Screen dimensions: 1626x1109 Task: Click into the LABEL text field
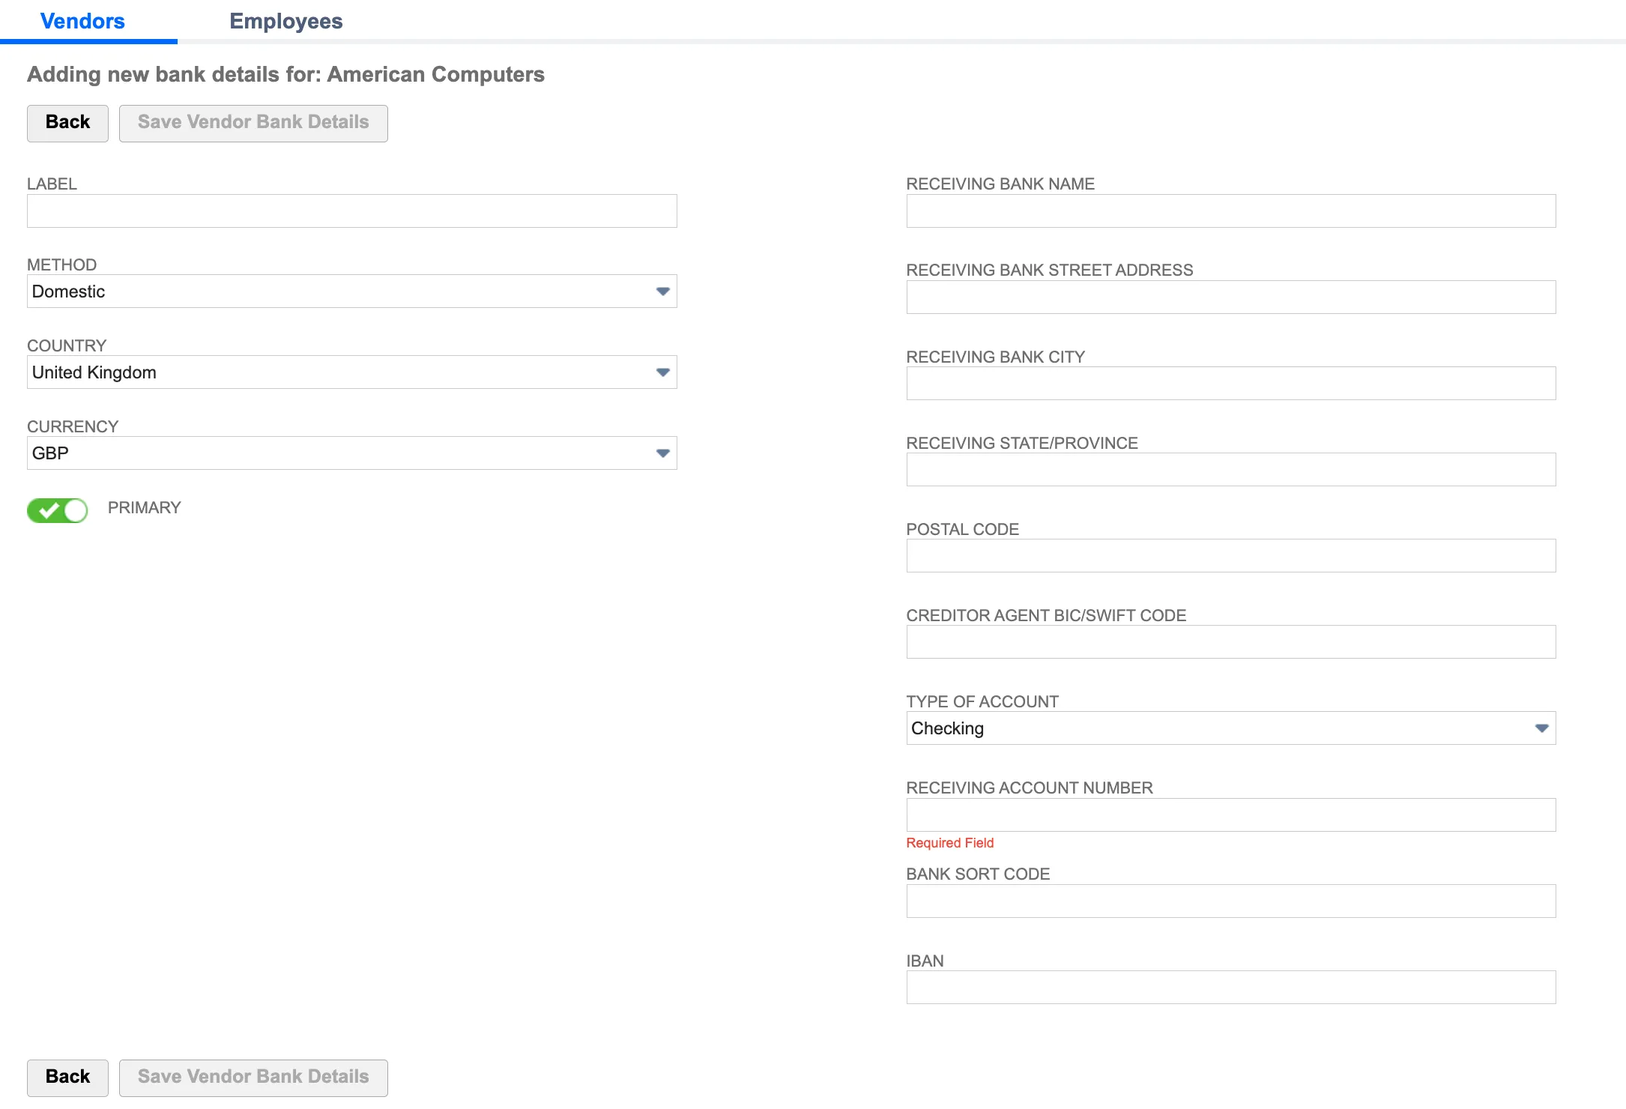(351, 211)
